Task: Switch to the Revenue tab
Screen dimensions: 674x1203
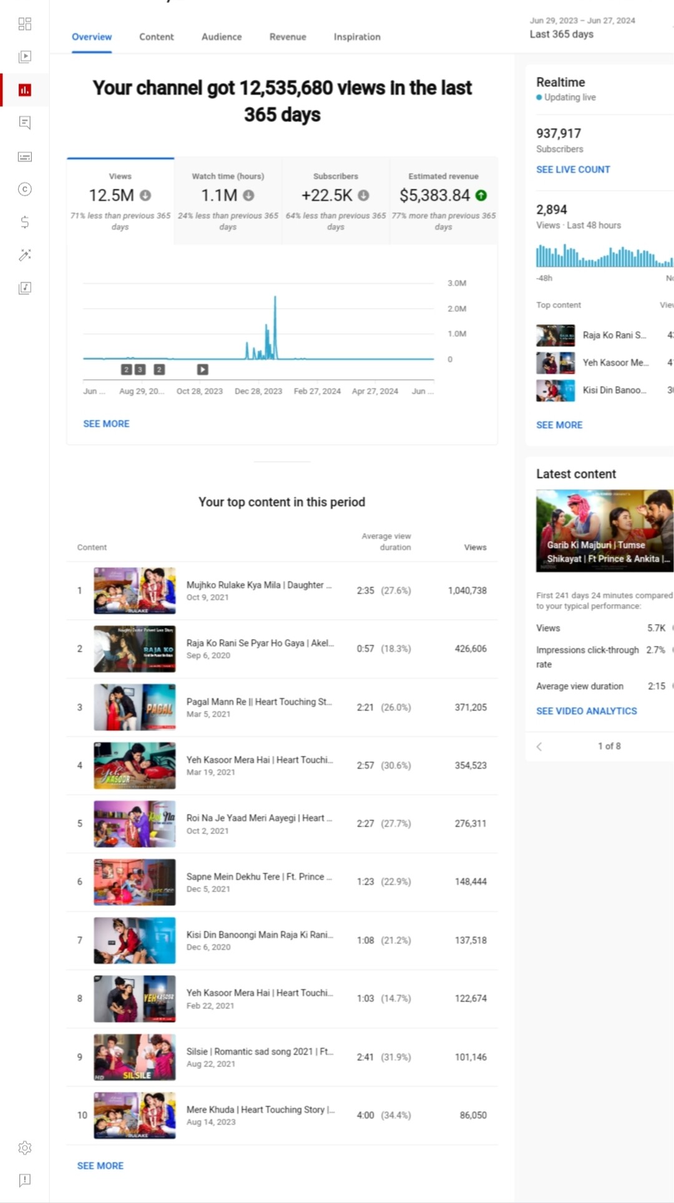Action: point(288,37)
